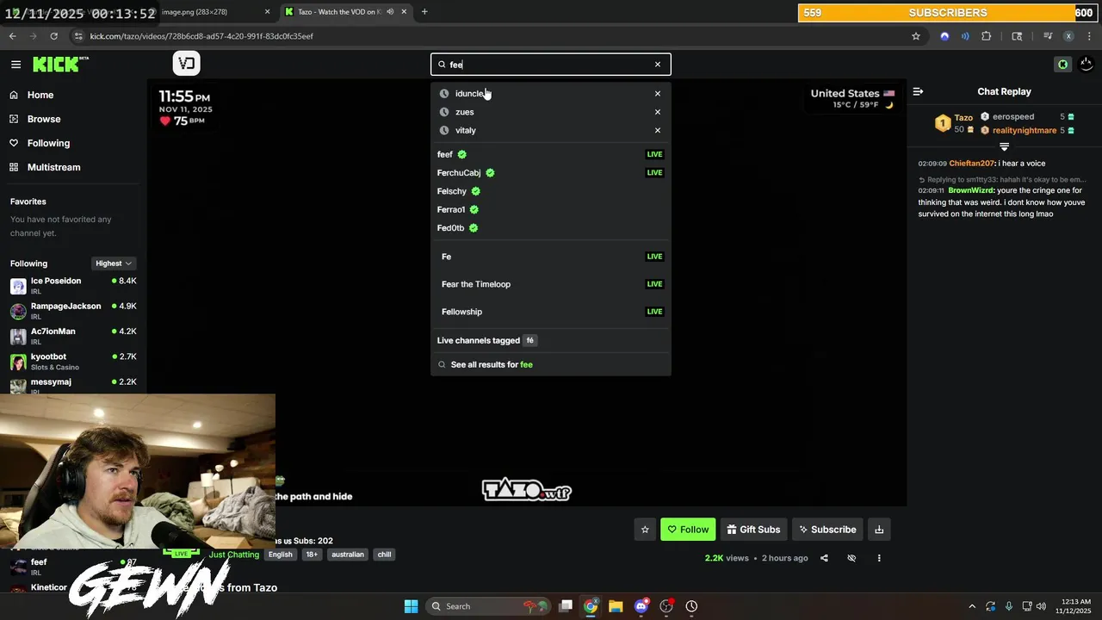Open RampageJackson followed channel
Screen dimensions: 1102x620
(x=73, y=311)
